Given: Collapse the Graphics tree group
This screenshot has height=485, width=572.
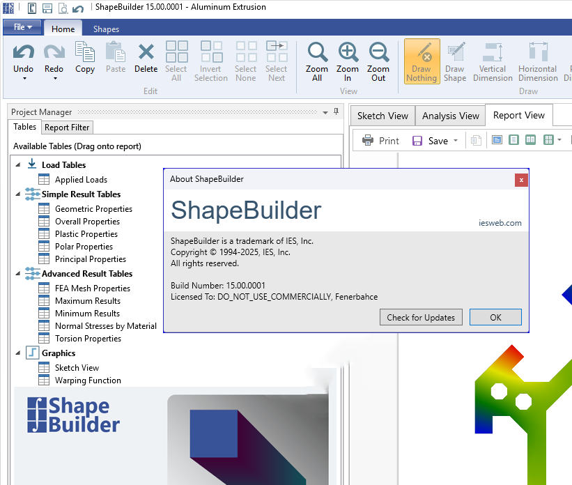Looking at the screenshot, I should pyautogui.click(x=18, y=353).
